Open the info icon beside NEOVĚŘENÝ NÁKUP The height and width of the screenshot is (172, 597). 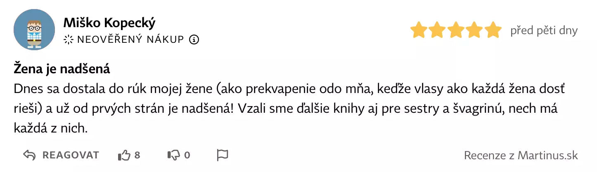(194, 40)
